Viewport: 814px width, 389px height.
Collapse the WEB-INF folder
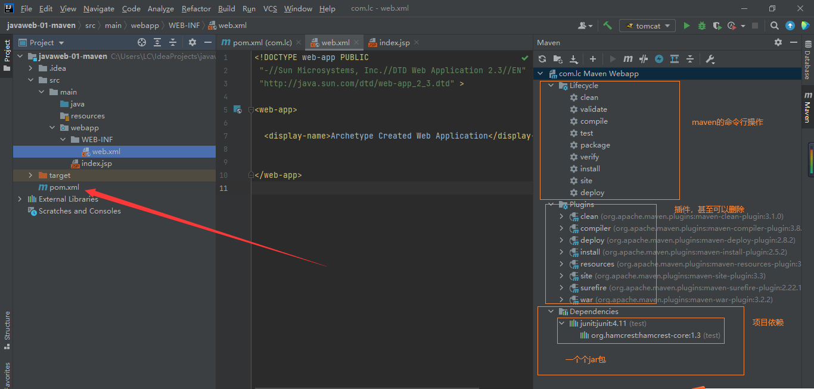[63, 140]
